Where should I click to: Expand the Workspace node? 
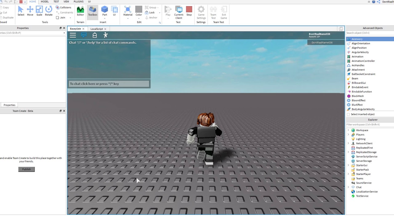(348, 130)
